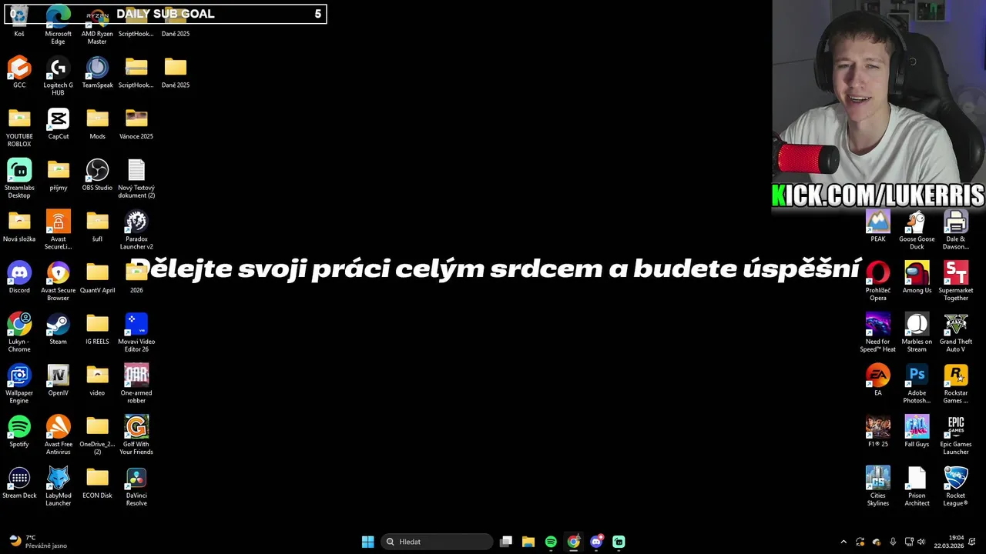
Task: Select the ECON Disk folder
Action: tap(97, 482)
